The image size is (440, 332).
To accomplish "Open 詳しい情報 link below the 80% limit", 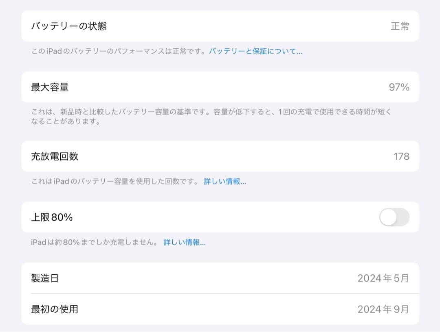I will point(185,242).
